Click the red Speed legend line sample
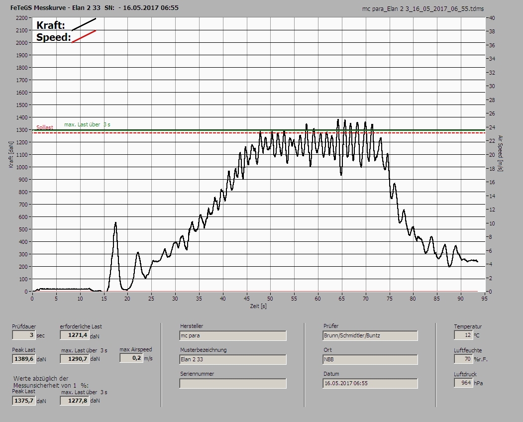 point(84,36)
